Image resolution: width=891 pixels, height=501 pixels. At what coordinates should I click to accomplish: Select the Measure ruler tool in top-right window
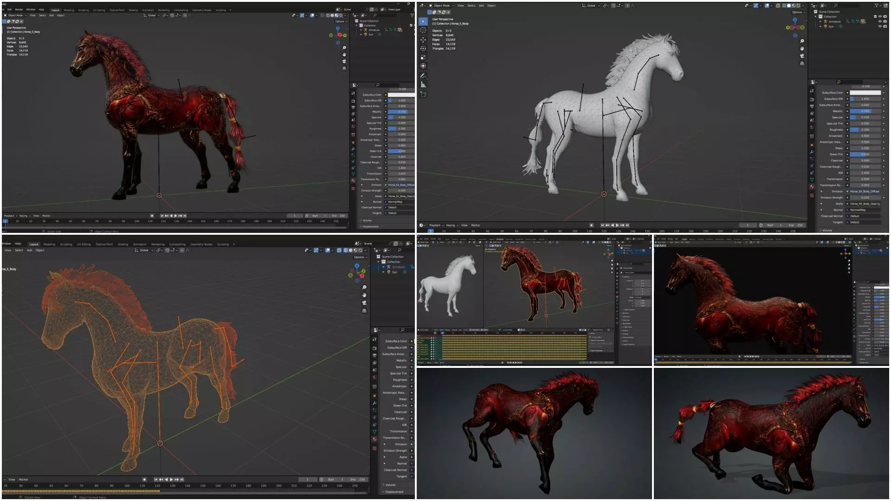point(423,84)
